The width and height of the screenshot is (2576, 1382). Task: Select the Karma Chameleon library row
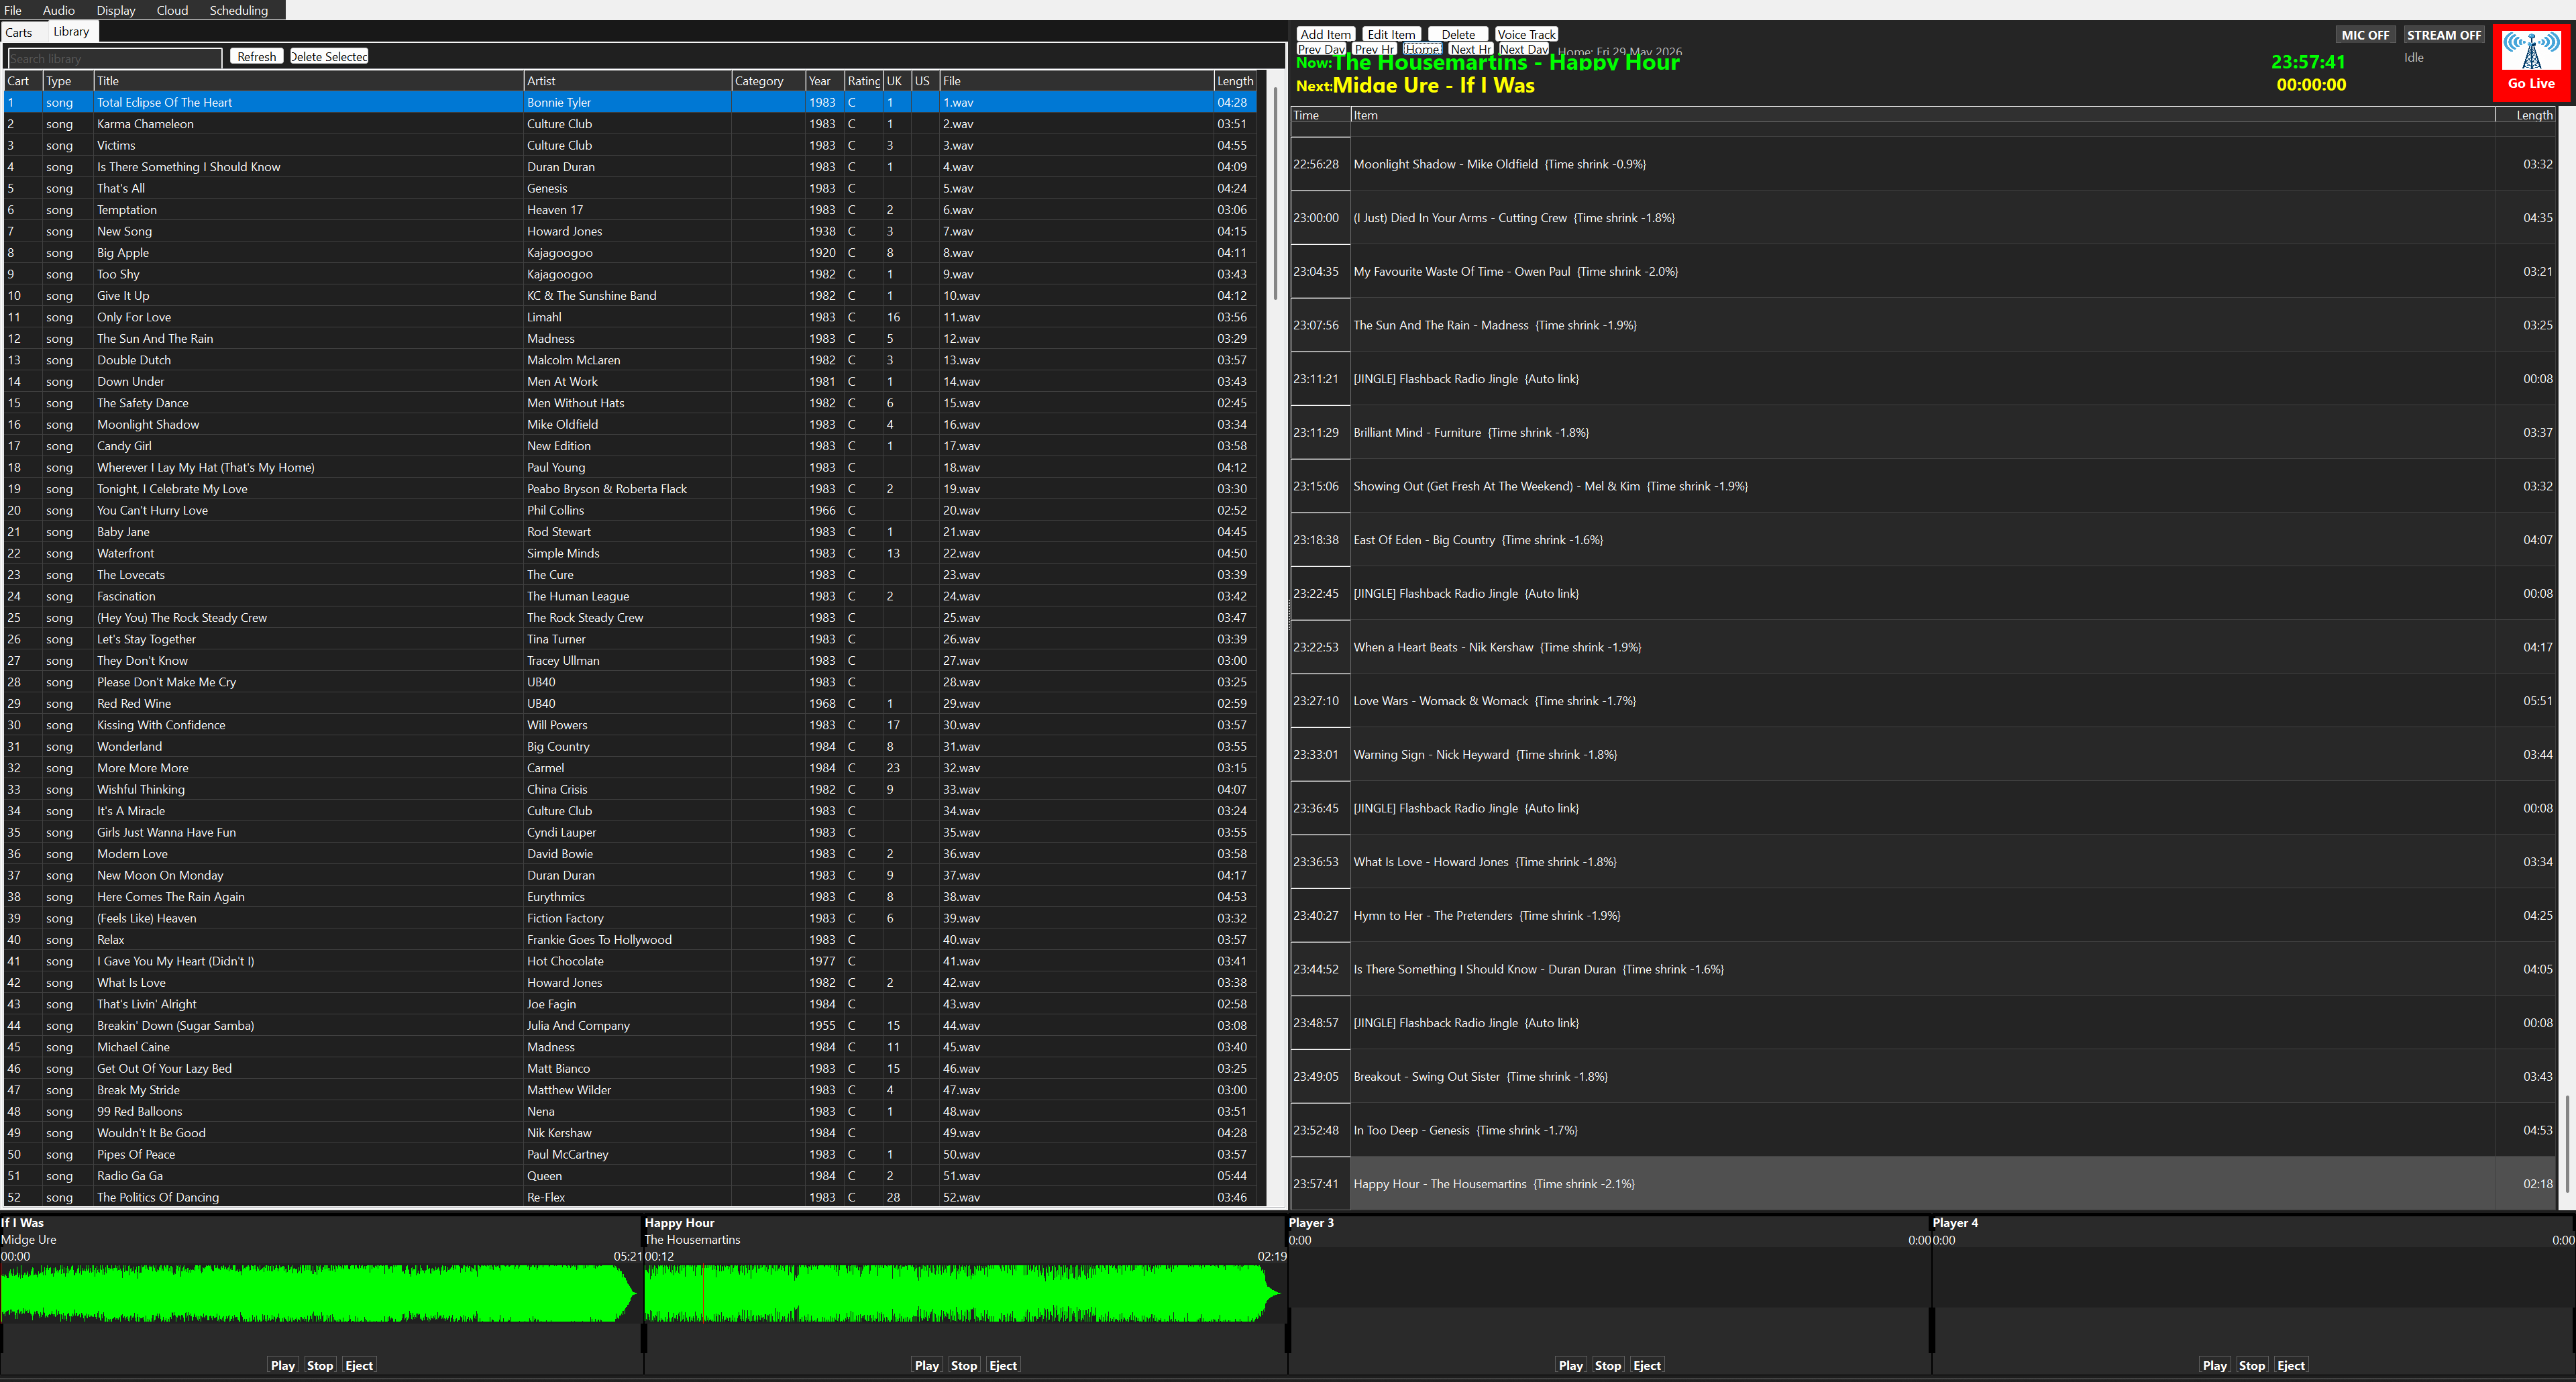point(630,124)
